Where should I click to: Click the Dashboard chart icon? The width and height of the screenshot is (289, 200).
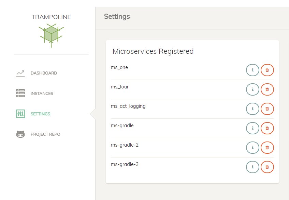click(x=20, y=73)
